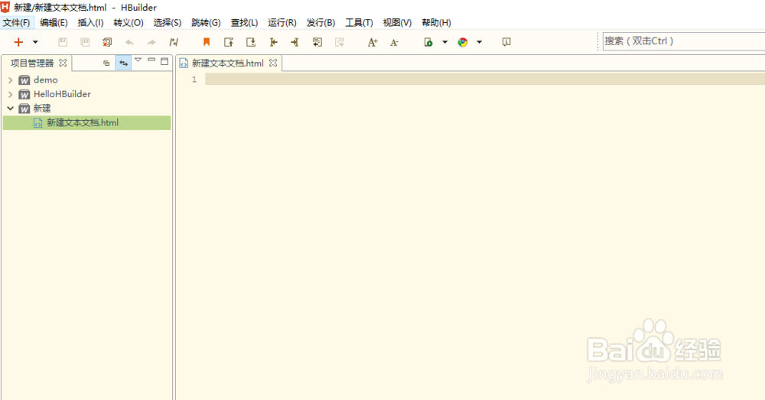Click the jump to line start icon
Image resolution: width=765 pixels, height=400 pixels.
[273, 42]
